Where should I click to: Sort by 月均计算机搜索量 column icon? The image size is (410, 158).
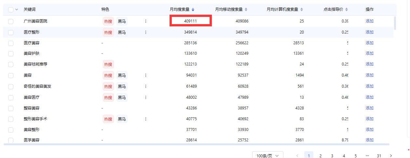coord(302,9)
